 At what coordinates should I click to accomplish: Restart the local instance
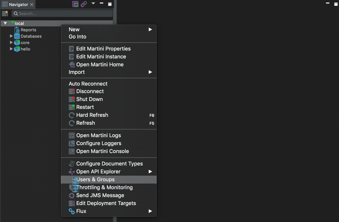coord(85,107)
